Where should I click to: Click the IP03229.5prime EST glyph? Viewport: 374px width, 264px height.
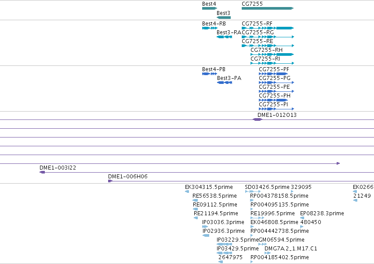tap(225, 244)
